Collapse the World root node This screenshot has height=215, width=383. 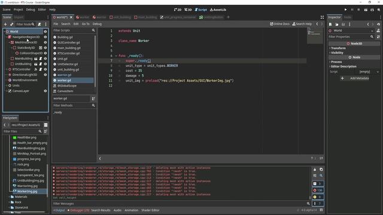click(x=4, y=32)
